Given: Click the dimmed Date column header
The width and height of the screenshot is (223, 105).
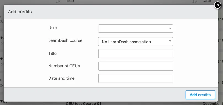Looking at the screenshot, I should point(207,1).
